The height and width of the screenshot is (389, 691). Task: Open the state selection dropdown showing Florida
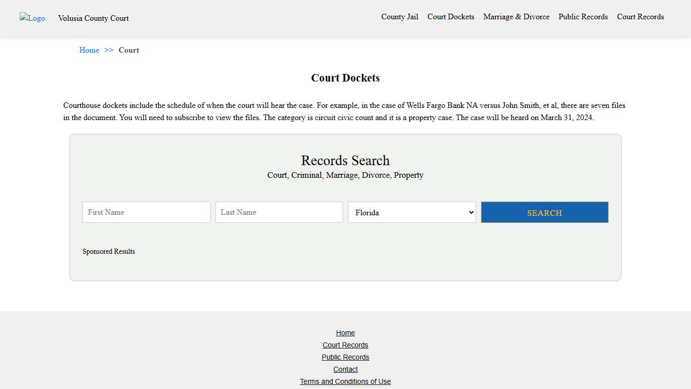412,212
